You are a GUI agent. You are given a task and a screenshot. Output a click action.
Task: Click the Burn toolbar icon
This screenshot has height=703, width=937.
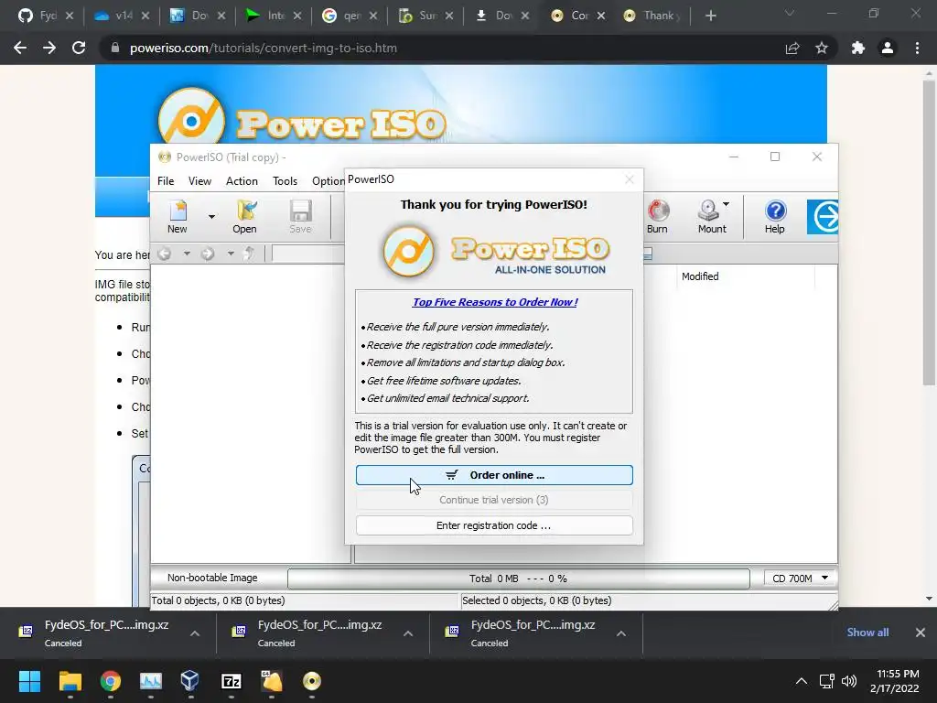657,216
